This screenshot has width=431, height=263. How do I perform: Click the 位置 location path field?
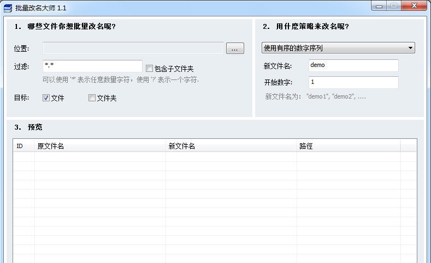133,48
